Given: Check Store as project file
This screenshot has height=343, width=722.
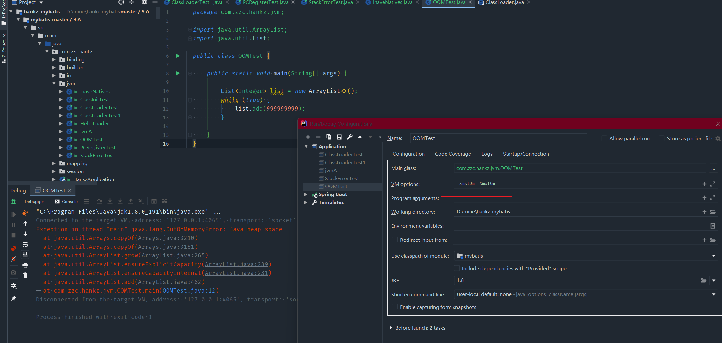Looking at the screenshot, I should 662,138.
